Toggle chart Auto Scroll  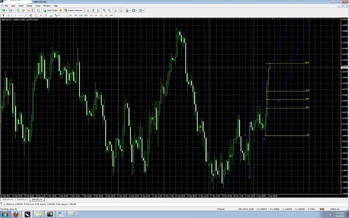(116, 10)
